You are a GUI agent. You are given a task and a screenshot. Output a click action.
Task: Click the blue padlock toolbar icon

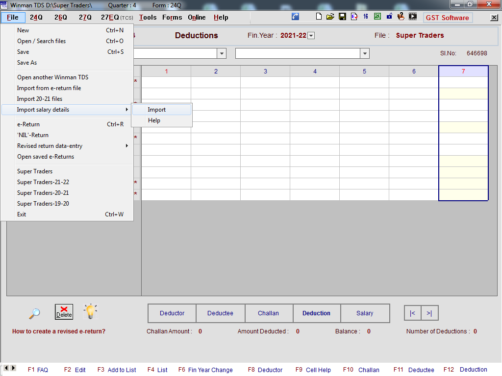(389, 17)
